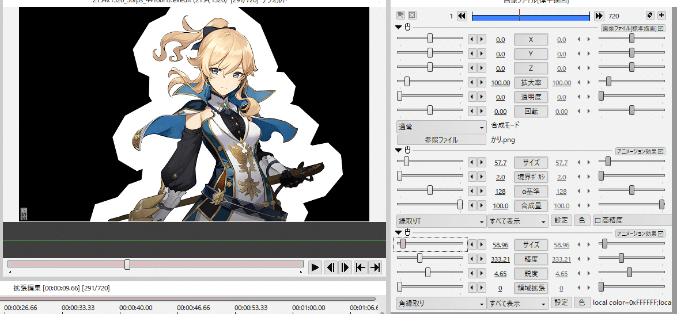The height and width of the screenshot is (314, 677).
Task: Toggle the dotted-square grid icon beside camera icon
Action: (412, 16)
